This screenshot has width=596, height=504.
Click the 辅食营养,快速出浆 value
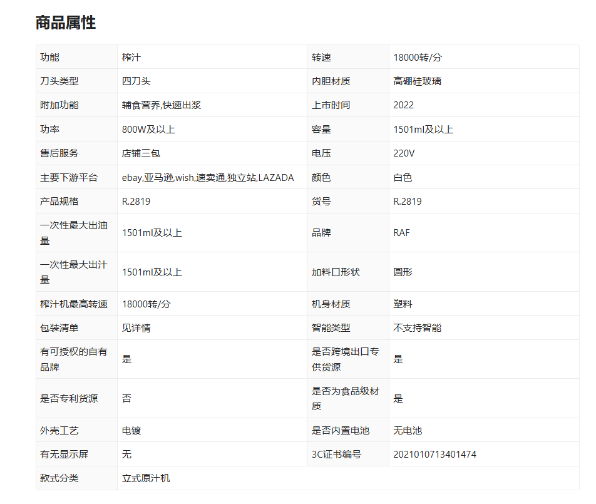coord(161,105)
